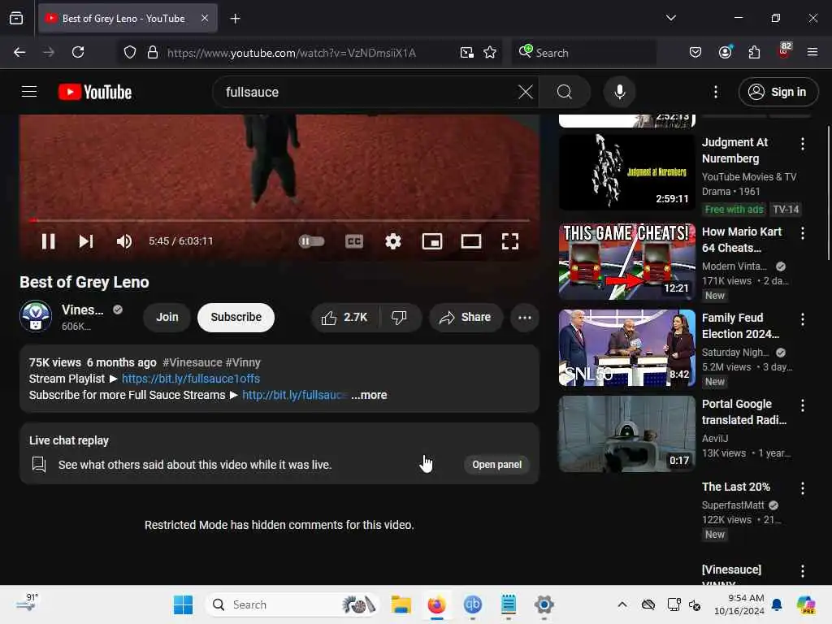This screenshot has width=832, height=624.
Task: Search with voice microphone button
Action: coord(620,92)
